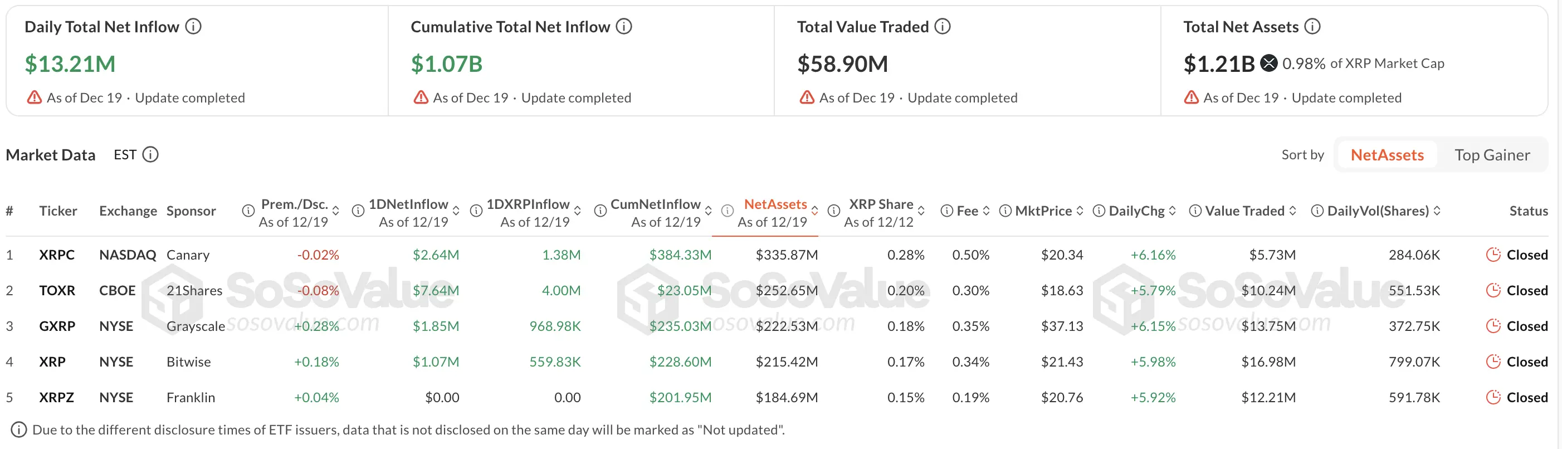Click the clock icon beside XRPC Closed status
Viewport: 1562px width, 449px height.
(x=1493, y=254)
